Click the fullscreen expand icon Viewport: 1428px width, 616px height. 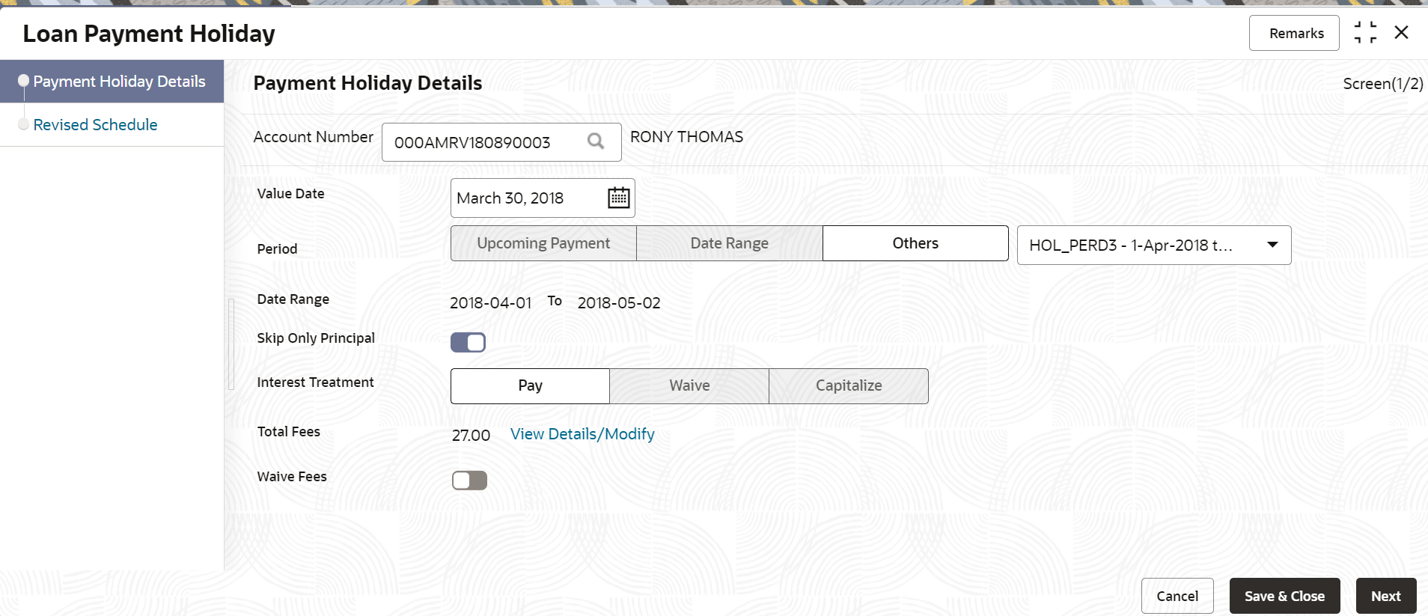pos(1365,33)
